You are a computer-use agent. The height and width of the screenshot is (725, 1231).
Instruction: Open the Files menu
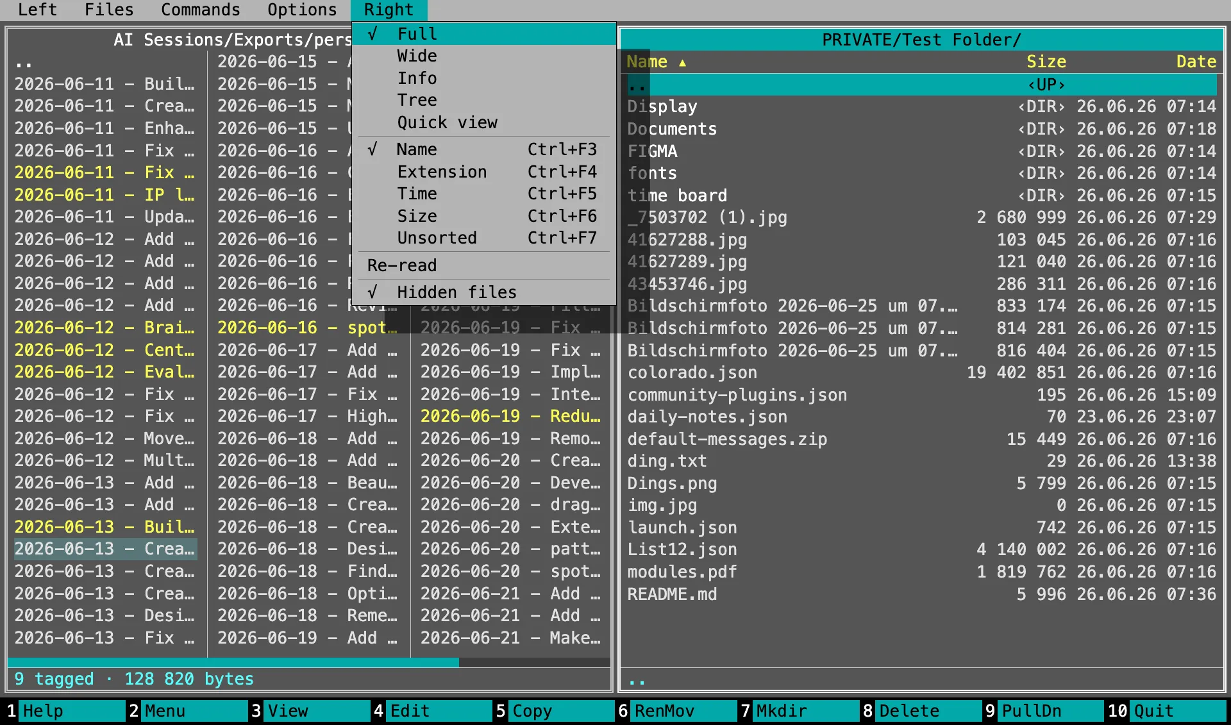pyautogui.click(x=109, y=10)
